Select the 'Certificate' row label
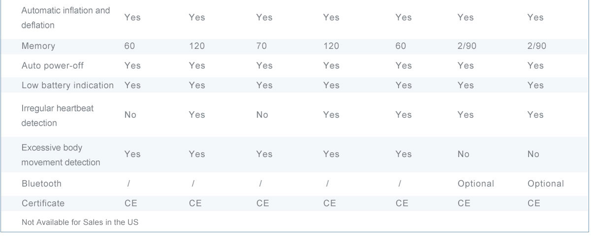This screenshot has height=249, width=591. (43, 203)
